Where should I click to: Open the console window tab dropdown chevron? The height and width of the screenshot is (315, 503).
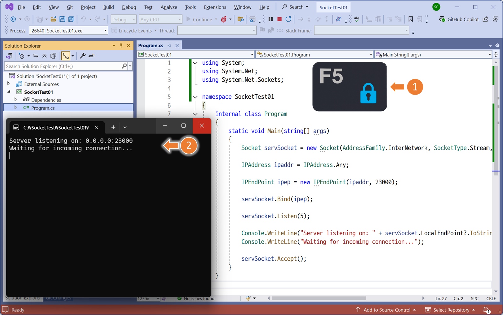point(125,127)
